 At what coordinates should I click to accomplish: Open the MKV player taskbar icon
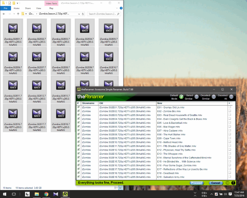[56, 194]
